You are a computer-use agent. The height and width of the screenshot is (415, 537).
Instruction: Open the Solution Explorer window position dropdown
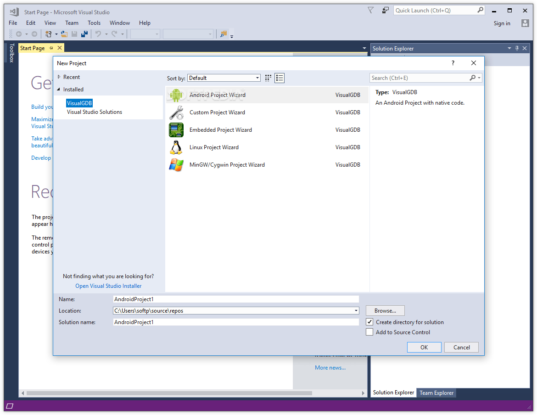(509, 48)
